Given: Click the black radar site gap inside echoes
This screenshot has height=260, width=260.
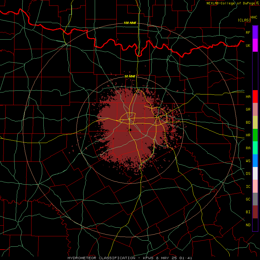Looking at the screenshot, I should click(x=130, y=130).
